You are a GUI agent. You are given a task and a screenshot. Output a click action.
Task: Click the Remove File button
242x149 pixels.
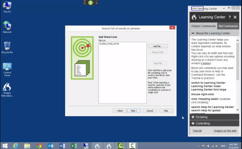coord(158,52)
